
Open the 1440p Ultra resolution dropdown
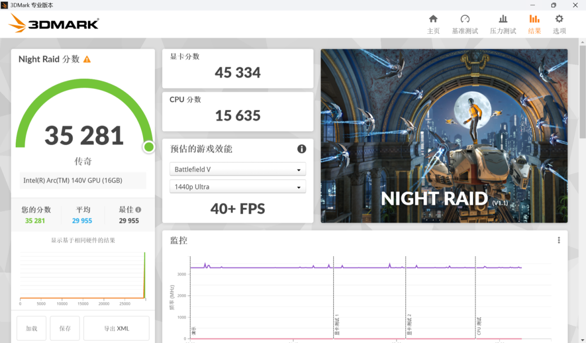238,187
